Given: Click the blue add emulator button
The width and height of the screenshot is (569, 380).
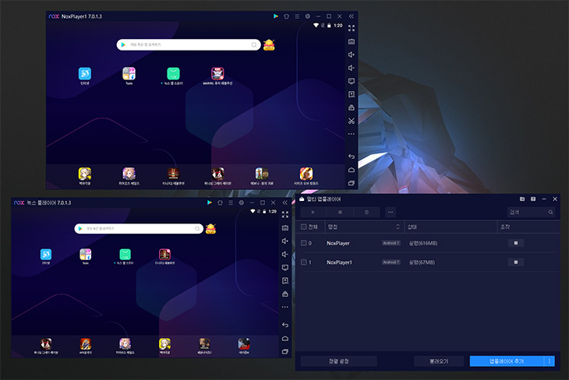Looking at the screenshot, I should pyautogui.click(x=507, y=361).
